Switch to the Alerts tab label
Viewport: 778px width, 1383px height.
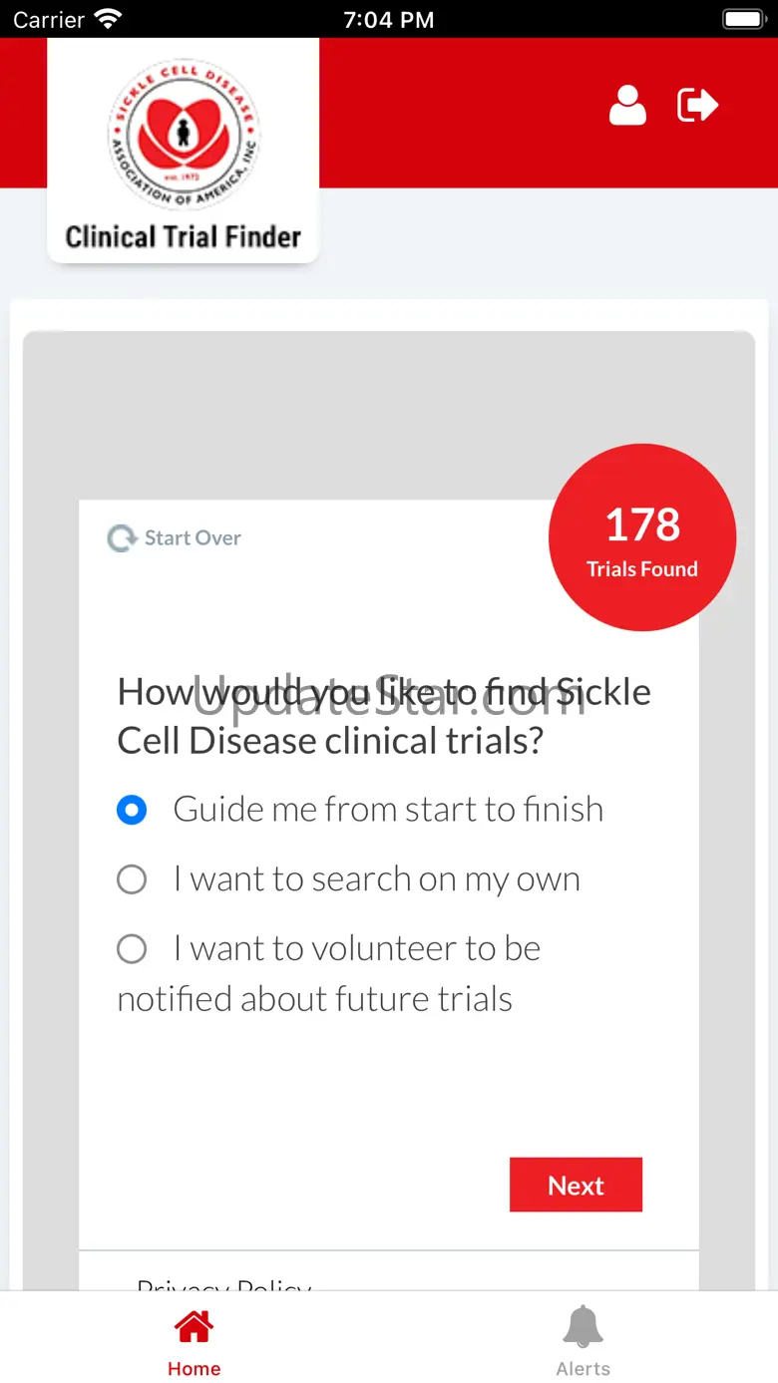click(x=583, y=1369)
